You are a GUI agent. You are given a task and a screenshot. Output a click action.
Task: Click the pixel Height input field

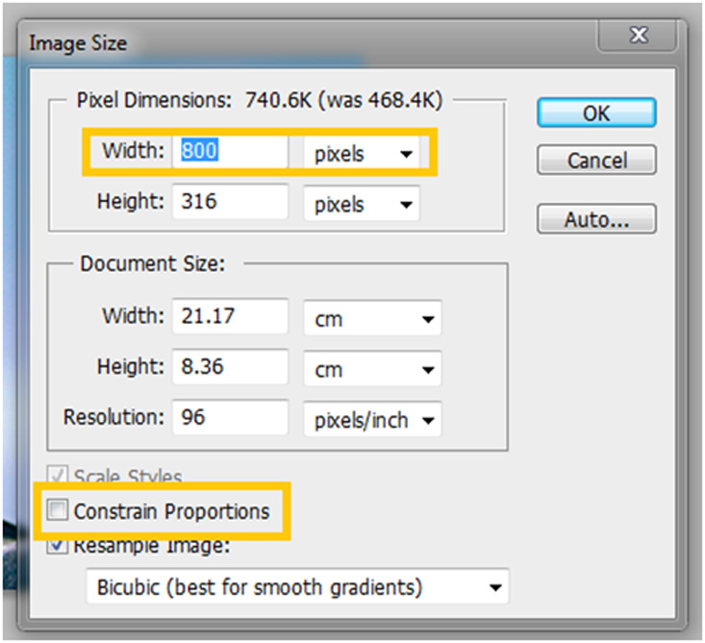[x=230, y=203]
